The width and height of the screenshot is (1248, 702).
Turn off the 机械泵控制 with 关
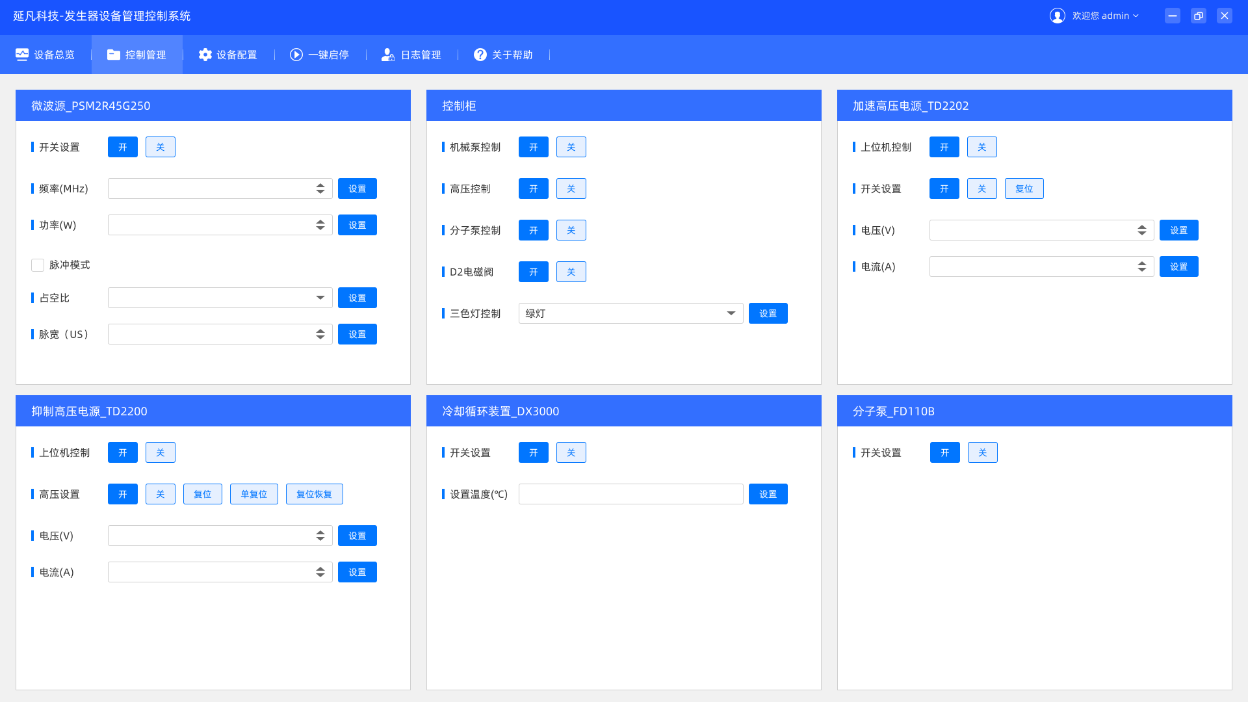[x=571, y=147]
